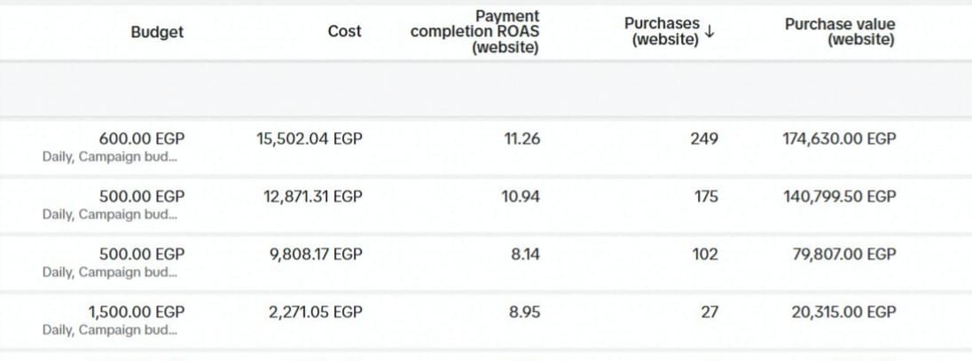Select the 2,271.05 EGP cost cell
This screenshot has height=361, width=972.
[316, 311]
